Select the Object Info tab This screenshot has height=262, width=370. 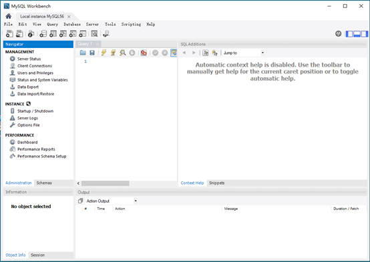click(x=15, y=255)
